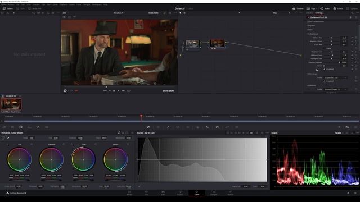Screen dimensions: 360x202
Task: Show the Media Pool
Action: click(x=35, y=8)
